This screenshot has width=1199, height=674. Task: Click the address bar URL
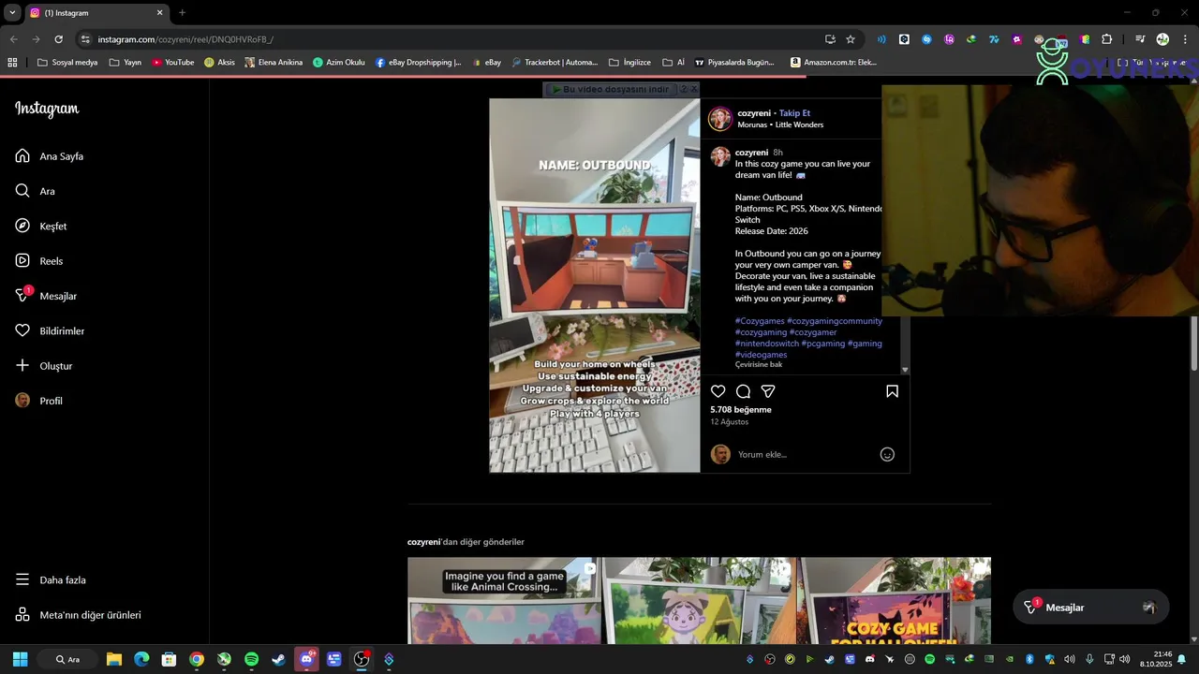click(185, 39)
